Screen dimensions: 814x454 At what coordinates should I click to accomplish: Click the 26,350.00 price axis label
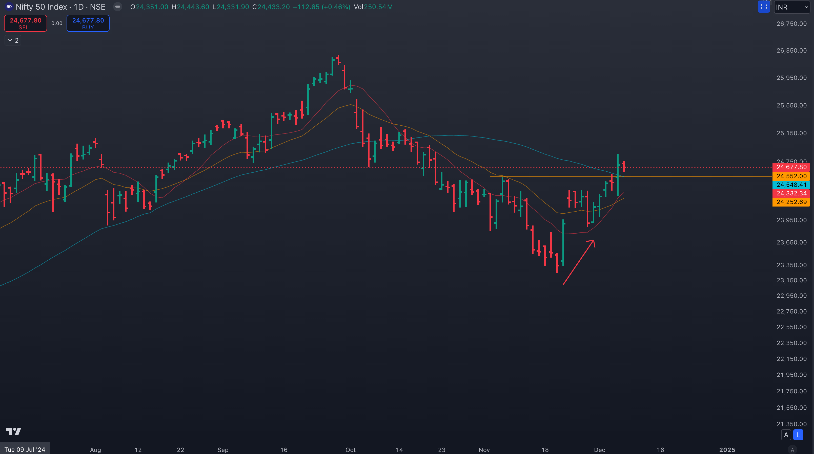tap(791, 51)
